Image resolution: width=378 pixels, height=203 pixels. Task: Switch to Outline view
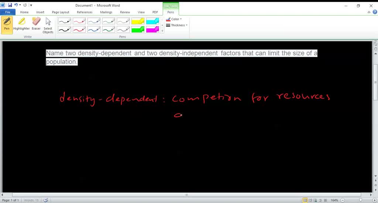pos(320,200)
